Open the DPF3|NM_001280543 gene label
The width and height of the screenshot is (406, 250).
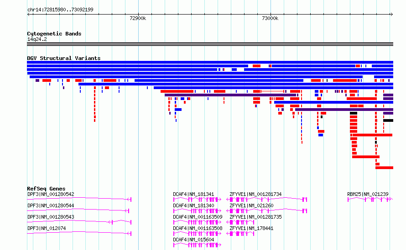tap(51, 217)
